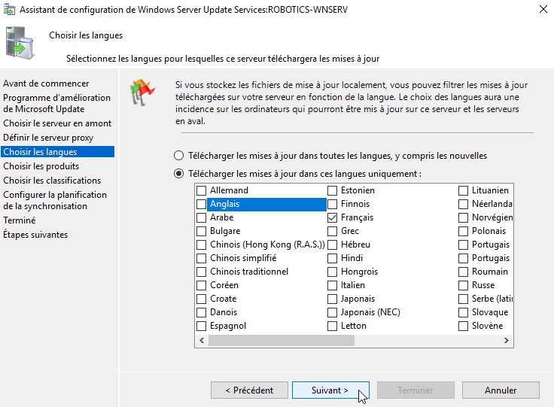This screenshot has height=407, width=554.
Task: Check the Slovène language box
Action: click(463, 326)
